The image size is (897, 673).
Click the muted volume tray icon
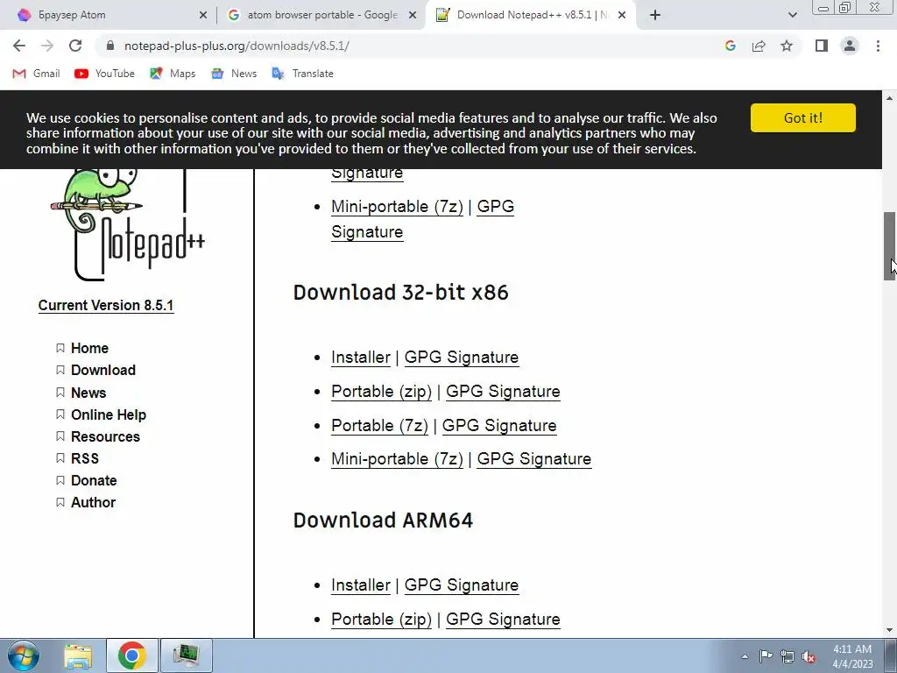(x=809, y=656)
